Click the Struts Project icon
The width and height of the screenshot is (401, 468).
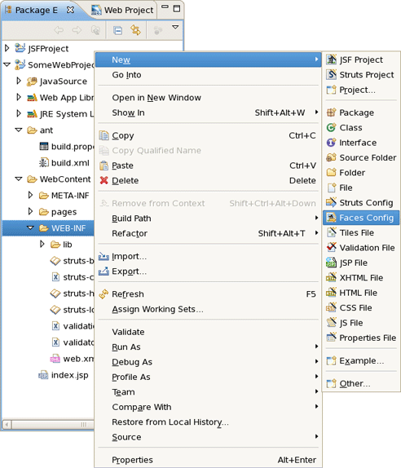point(331,74)
